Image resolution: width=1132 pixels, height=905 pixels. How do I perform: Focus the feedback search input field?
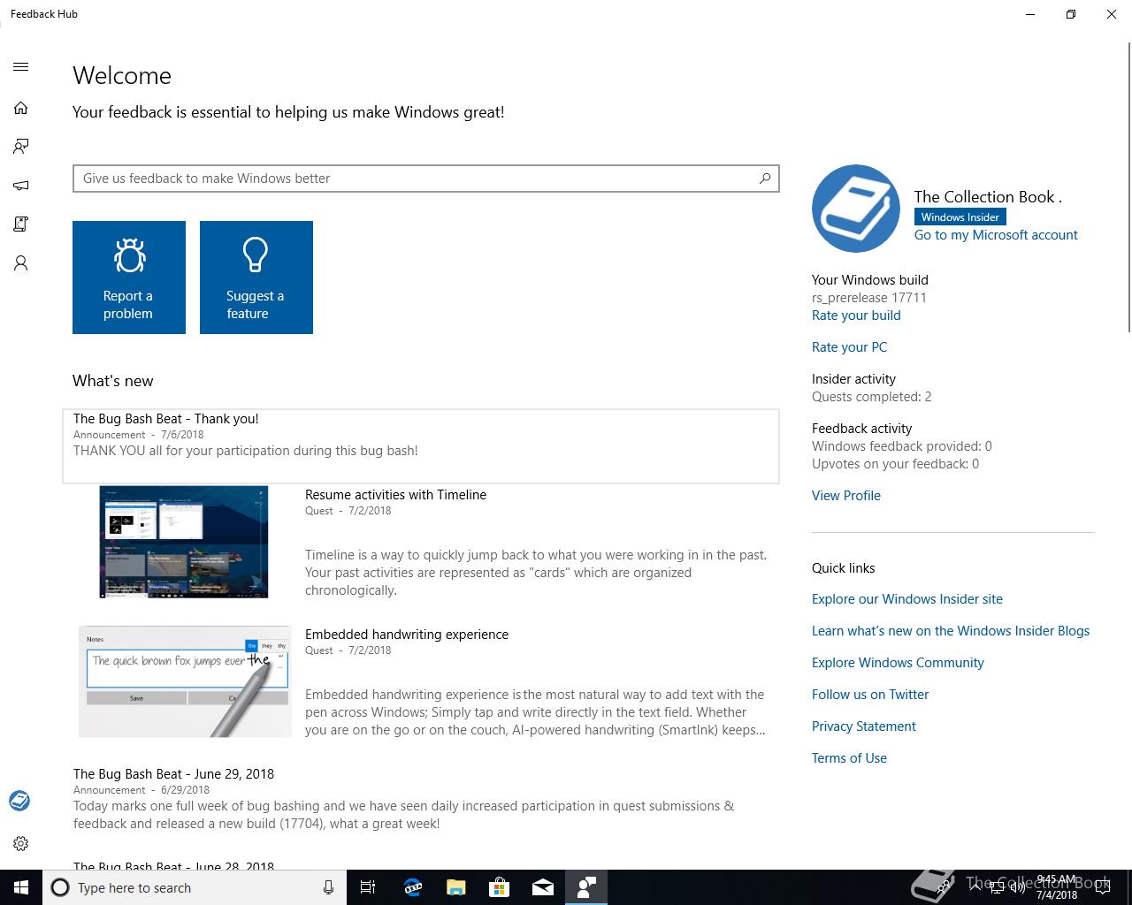pyautogui.click(x=425, y=179)
